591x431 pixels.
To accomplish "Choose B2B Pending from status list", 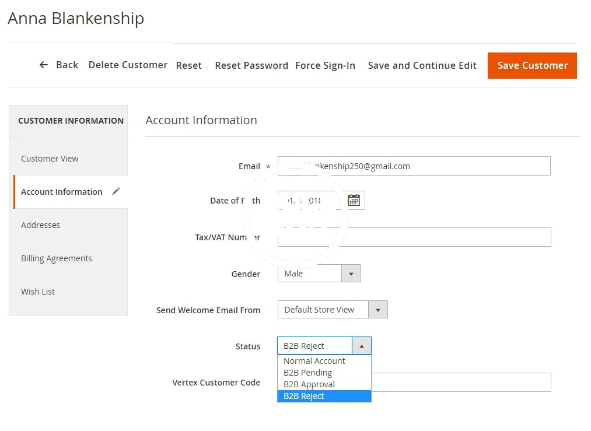I will (x=307, y=373).
